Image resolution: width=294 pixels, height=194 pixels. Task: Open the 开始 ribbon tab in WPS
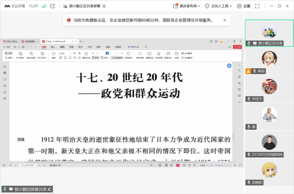tap(44, 47)
